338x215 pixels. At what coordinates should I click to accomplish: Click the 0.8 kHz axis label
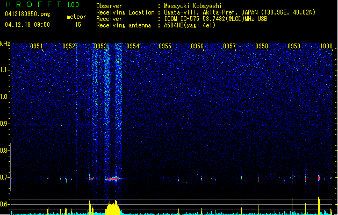tap(4, 150)
